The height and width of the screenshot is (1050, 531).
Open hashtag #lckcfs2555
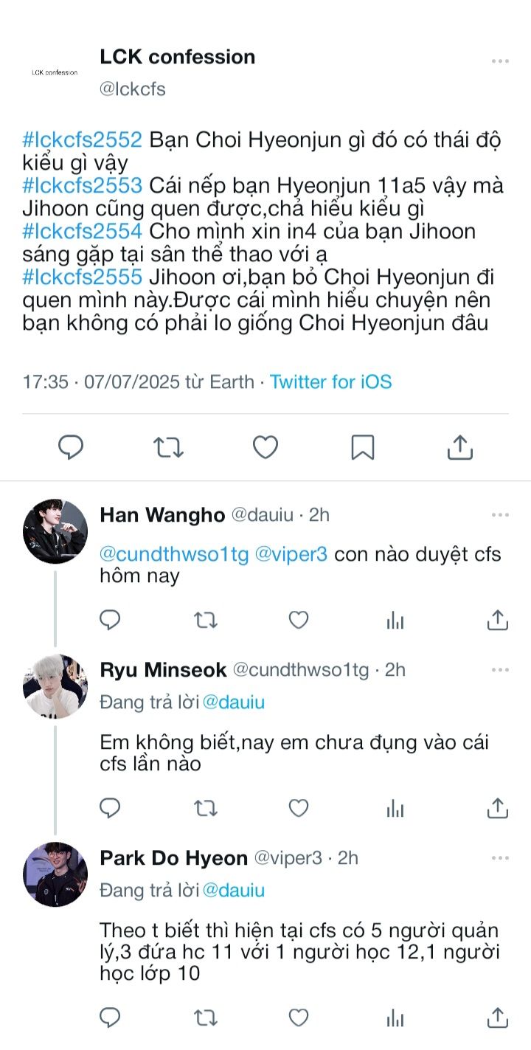(x=82, y=277)
